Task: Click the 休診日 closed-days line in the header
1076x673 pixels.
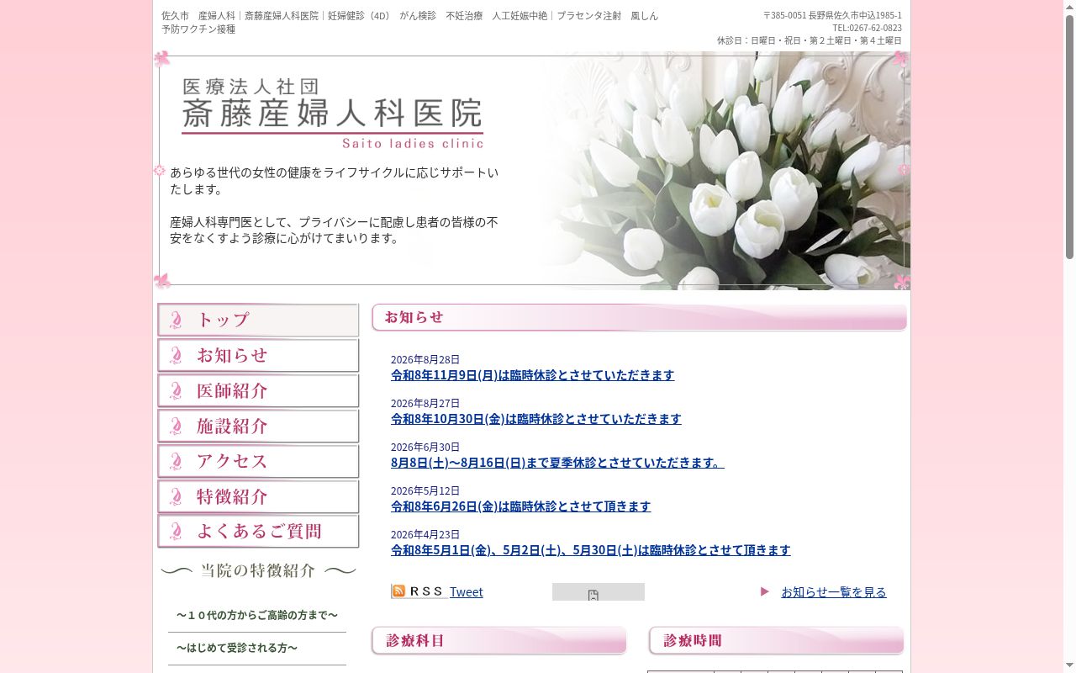Action: coord(809,40)
